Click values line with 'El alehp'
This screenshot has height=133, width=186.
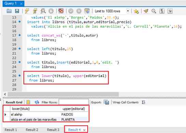[75, 17]
